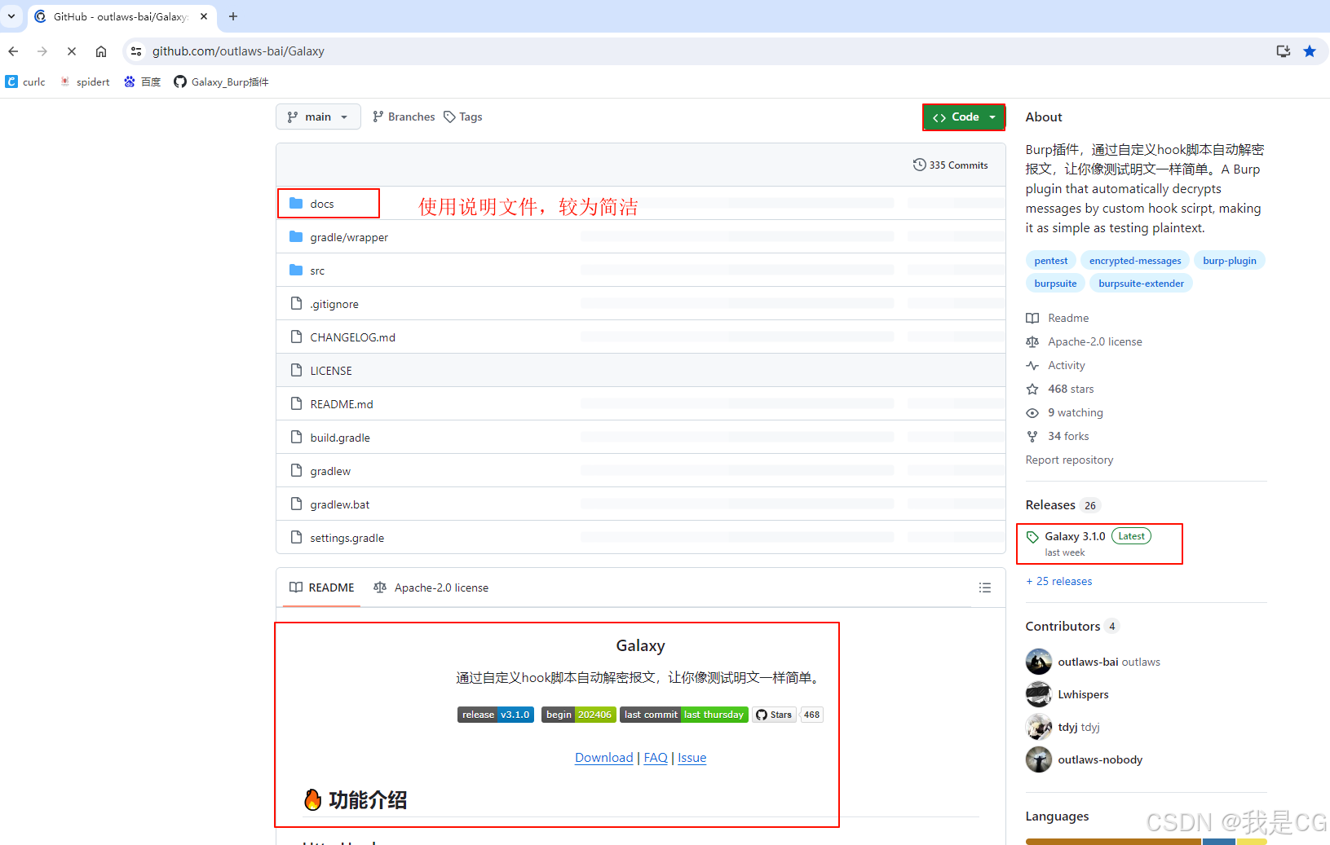The image size is (1330, 845).
Task: Click the file icon beside LICENSE
Action: (296, 370)
